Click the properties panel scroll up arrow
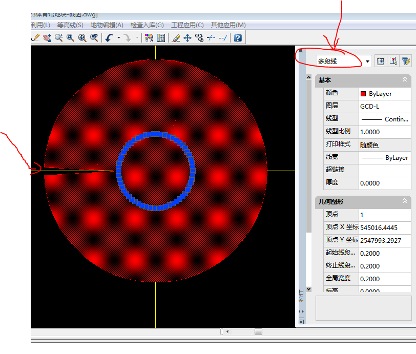The height and width of the screenshot is (354, 416). pos(308,77)
